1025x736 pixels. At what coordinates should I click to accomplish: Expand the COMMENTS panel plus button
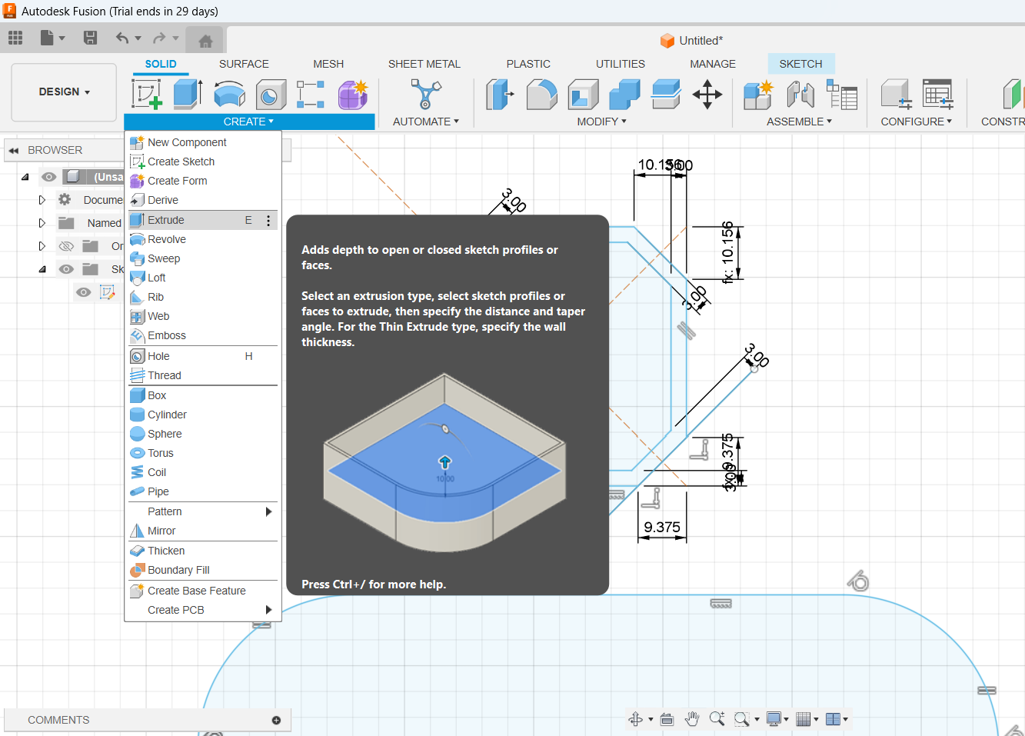[x=276, y=720]
